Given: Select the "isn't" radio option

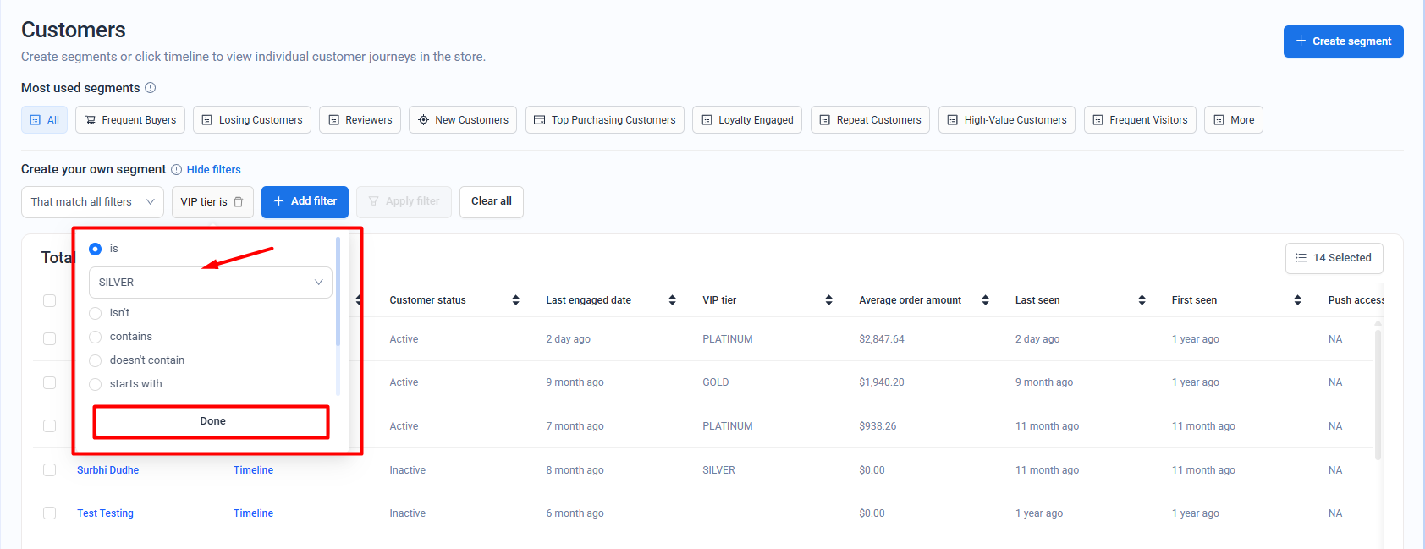Looking at the screenshot, I should (x=96, y=313).
